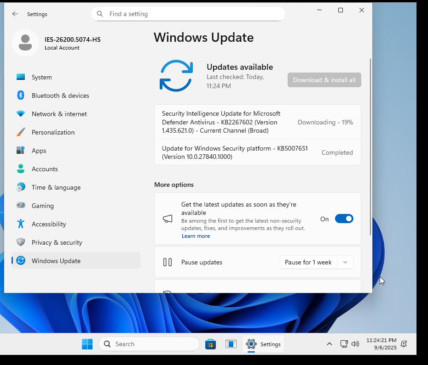
Task: Click the Personalization paintbrush icon
Action: (21, 132)
